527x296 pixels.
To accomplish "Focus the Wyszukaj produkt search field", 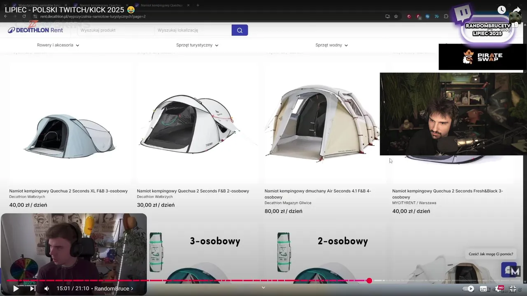I will [115, 30].
